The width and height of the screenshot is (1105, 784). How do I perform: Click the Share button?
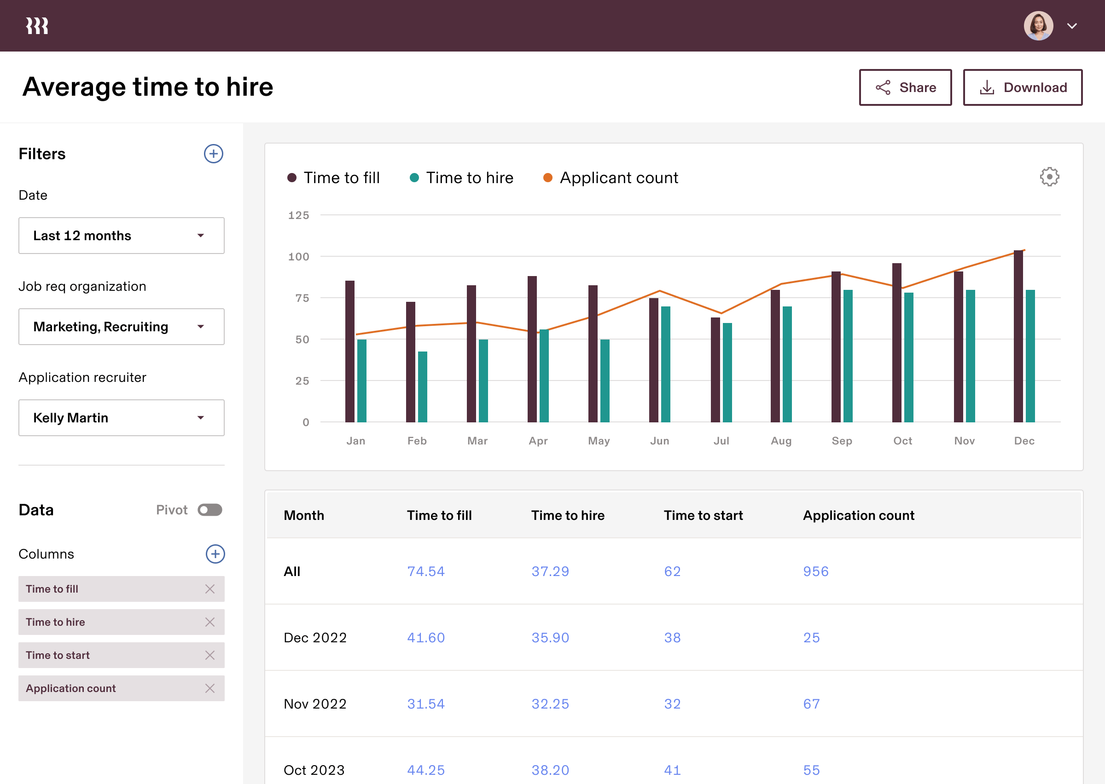coord(905,87)
